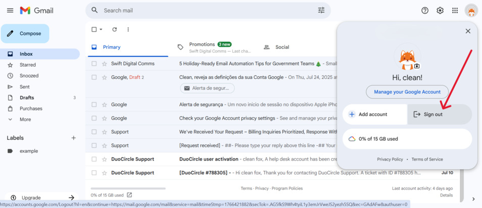The width and height of the screenshot is (482, 208).
Task: Open the footer Terms link
Action: pyautogui.click(x=246, y=188)
